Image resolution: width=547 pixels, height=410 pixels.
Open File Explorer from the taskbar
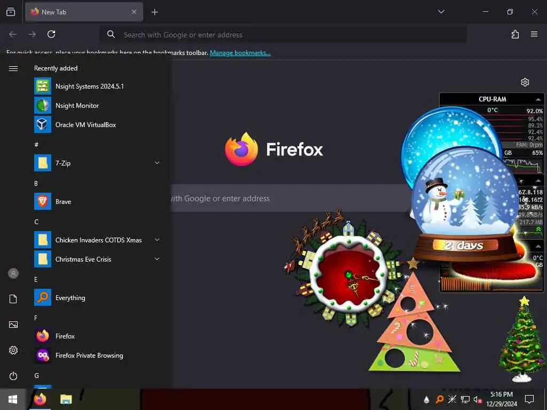click(66, 399)
